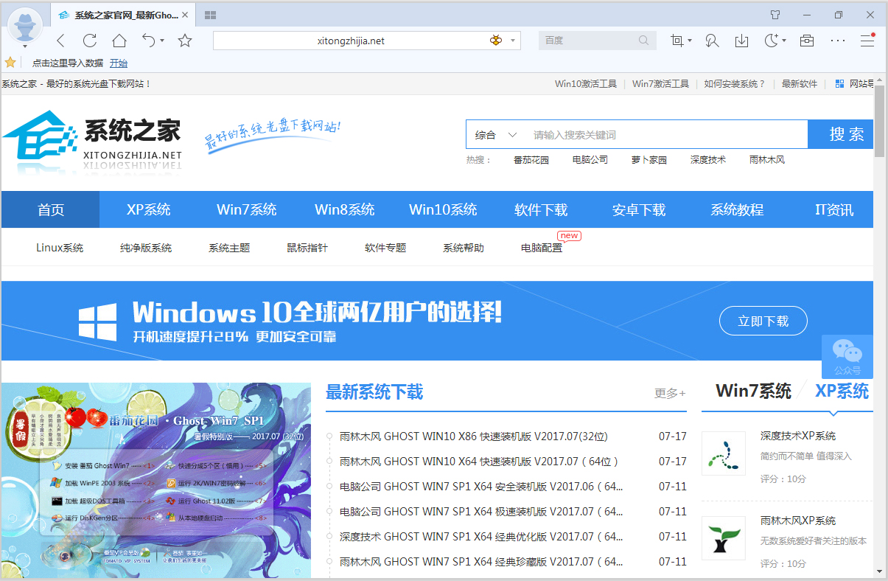This screenshot has width=888, height=581.
Task: Click the 网站导航 grid icon
Action: [839, 84]
